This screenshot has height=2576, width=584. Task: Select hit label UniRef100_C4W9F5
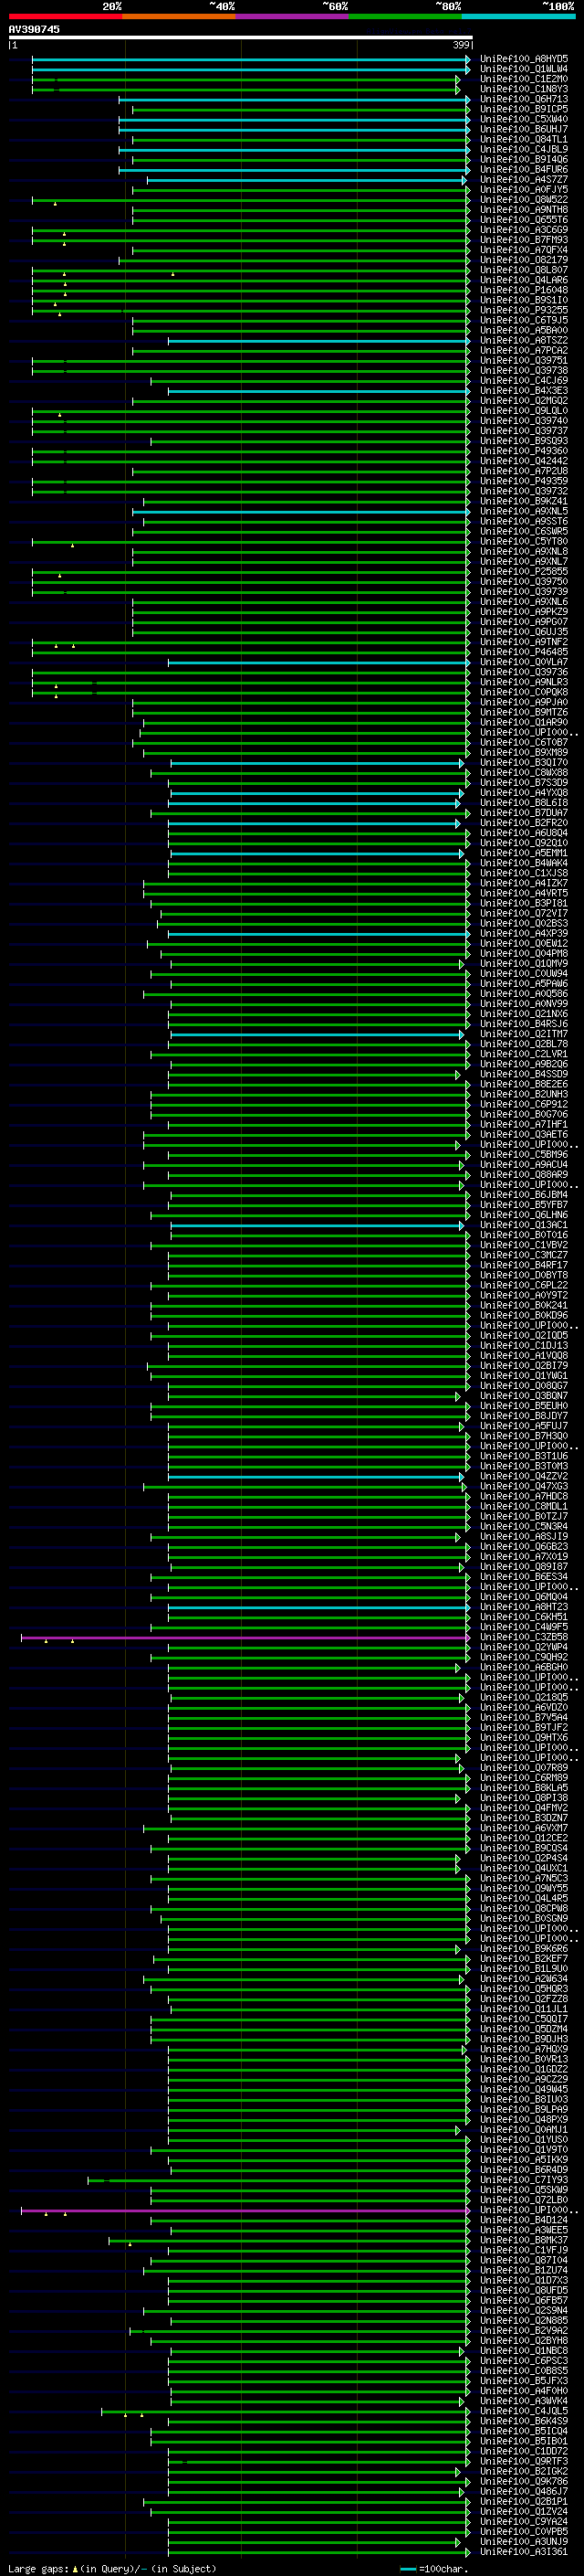[523, 1627]
